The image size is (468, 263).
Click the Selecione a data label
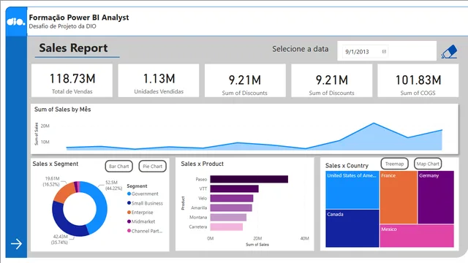pos(301,49)
